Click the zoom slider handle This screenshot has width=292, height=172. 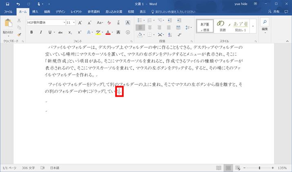pyautogui.click(x=259, y=168)
